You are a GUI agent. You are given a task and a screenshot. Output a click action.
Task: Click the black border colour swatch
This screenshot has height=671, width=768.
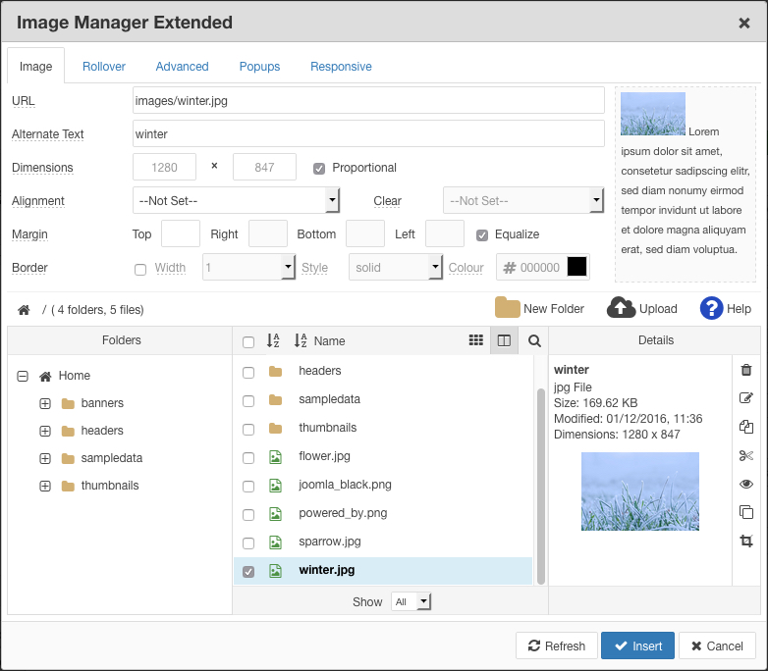[576, 267]
